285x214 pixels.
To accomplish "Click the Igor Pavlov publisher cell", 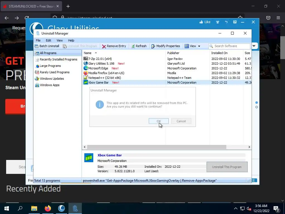I will (x=175, y=59).
